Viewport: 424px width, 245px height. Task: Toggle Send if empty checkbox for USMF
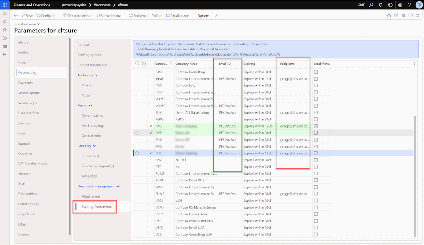click(315, 207)
